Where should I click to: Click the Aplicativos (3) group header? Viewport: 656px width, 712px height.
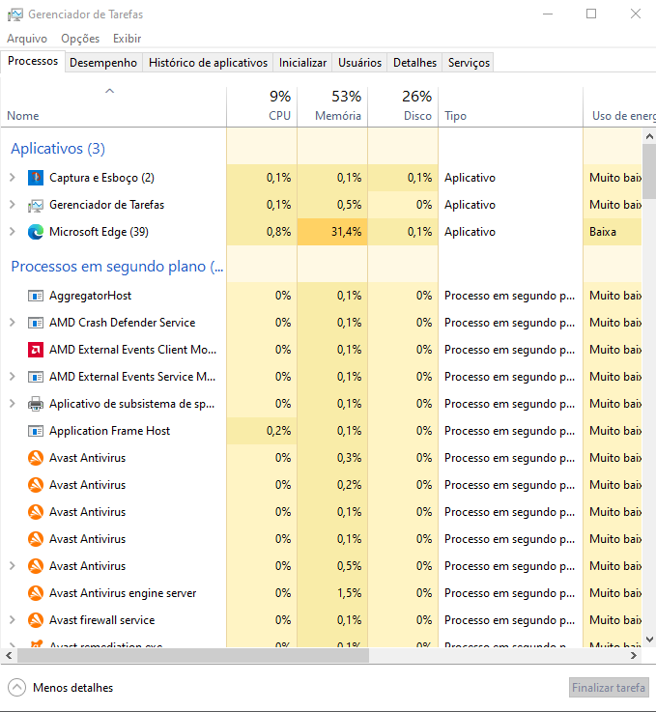point(58,149)
